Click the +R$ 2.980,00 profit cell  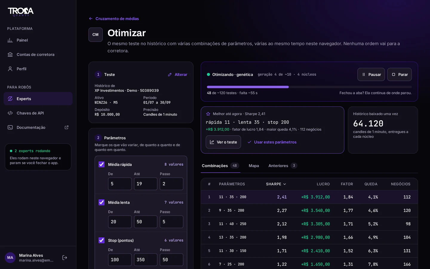pos(315,237)
